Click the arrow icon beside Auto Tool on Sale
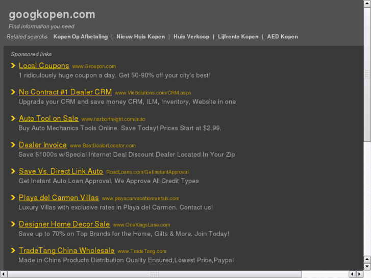 click(x=13, y=118)
